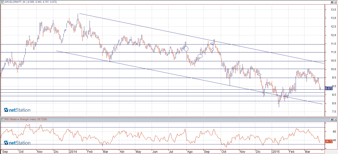Select the ellipse marker on the December price drop
This screenshot has width=338, height=154.
click(x=259, y=74)
